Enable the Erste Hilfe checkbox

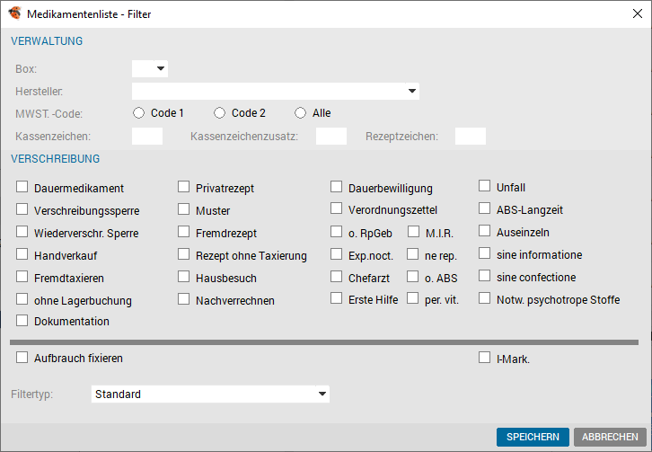pyautogui.click(x=337, y=298)
